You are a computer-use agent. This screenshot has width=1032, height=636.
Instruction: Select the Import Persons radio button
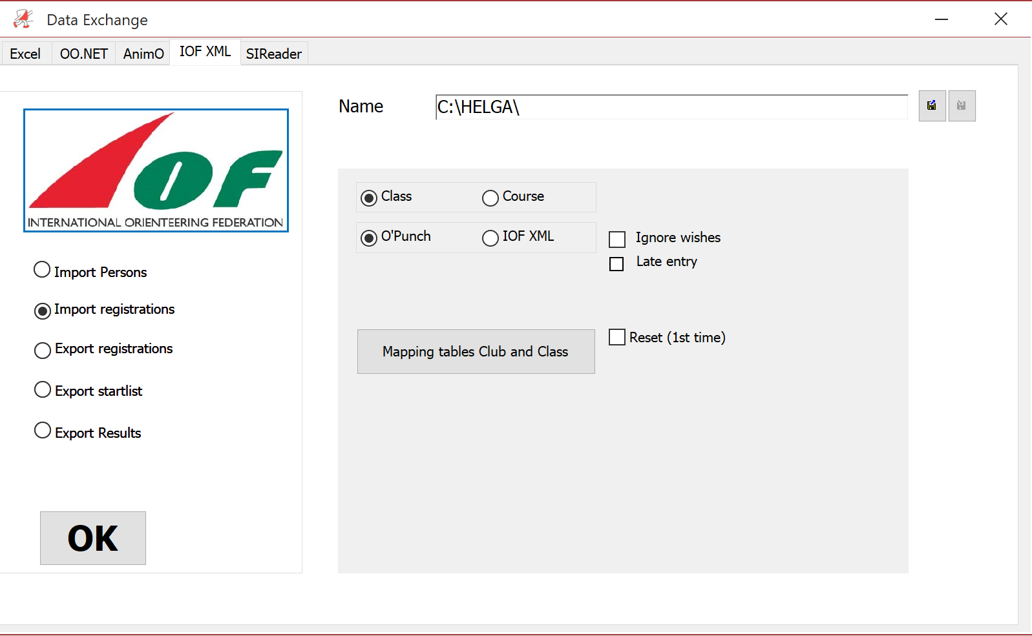[42, 270]
